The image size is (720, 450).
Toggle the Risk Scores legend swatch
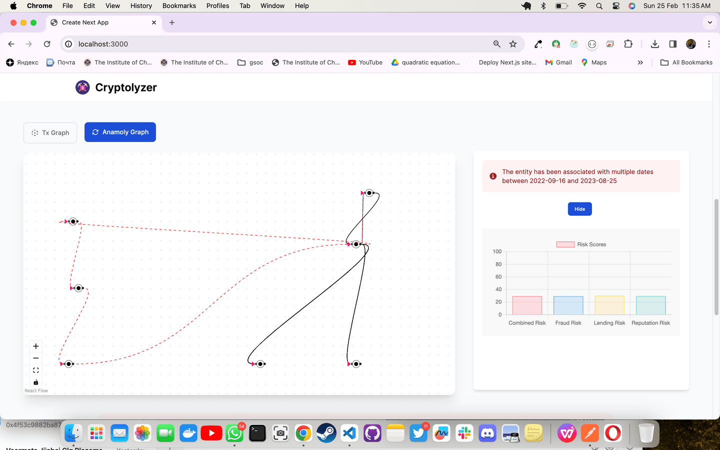pyautogui.click(x=565, y=244)
